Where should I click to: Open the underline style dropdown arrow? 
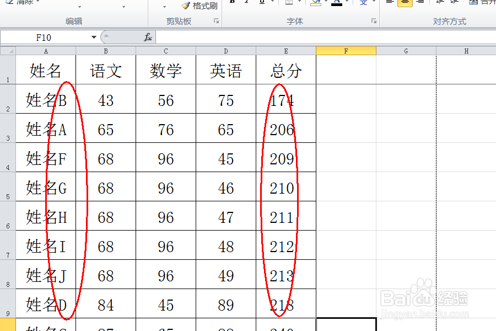click(272, 3)
